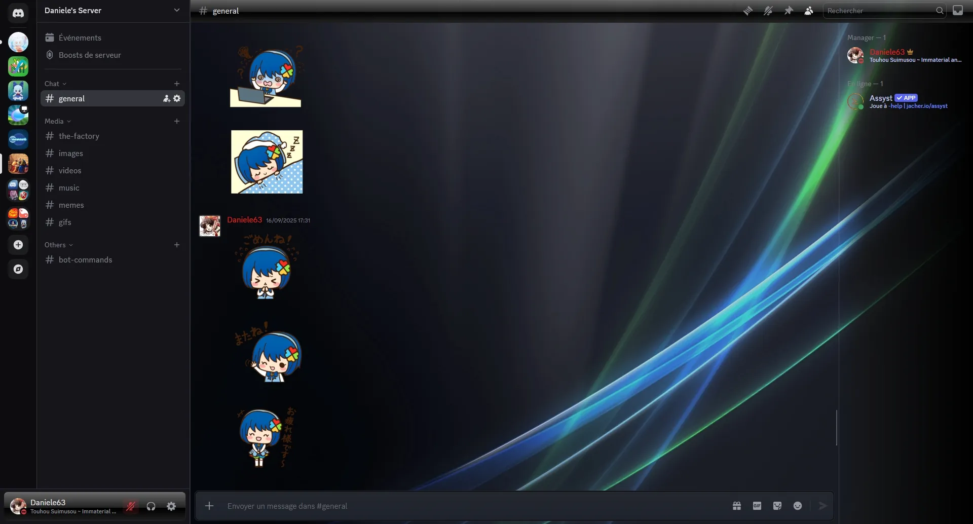Open the gift button in the message bar
This screenshot has height=524, width=973.
pos(737,505)
